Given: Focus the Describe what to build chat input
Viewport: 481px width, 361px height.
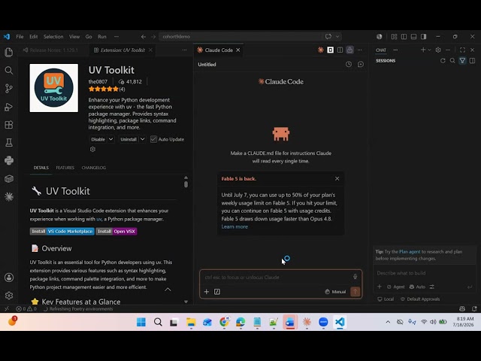Looking at the screenshot, I should click(425, 273).
